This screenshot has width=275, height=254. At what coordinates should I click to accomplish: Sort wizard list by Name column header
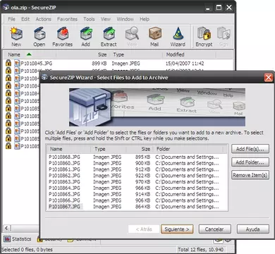[x=68, y=149]
